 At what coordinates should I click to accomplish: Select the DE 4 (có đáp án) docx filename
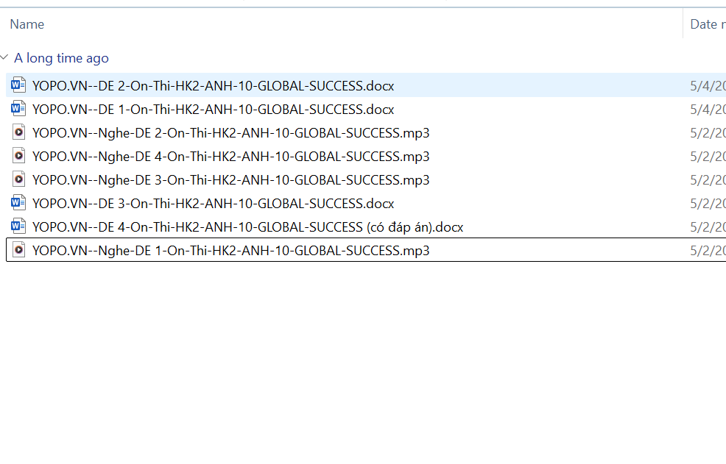coord(247,227)
